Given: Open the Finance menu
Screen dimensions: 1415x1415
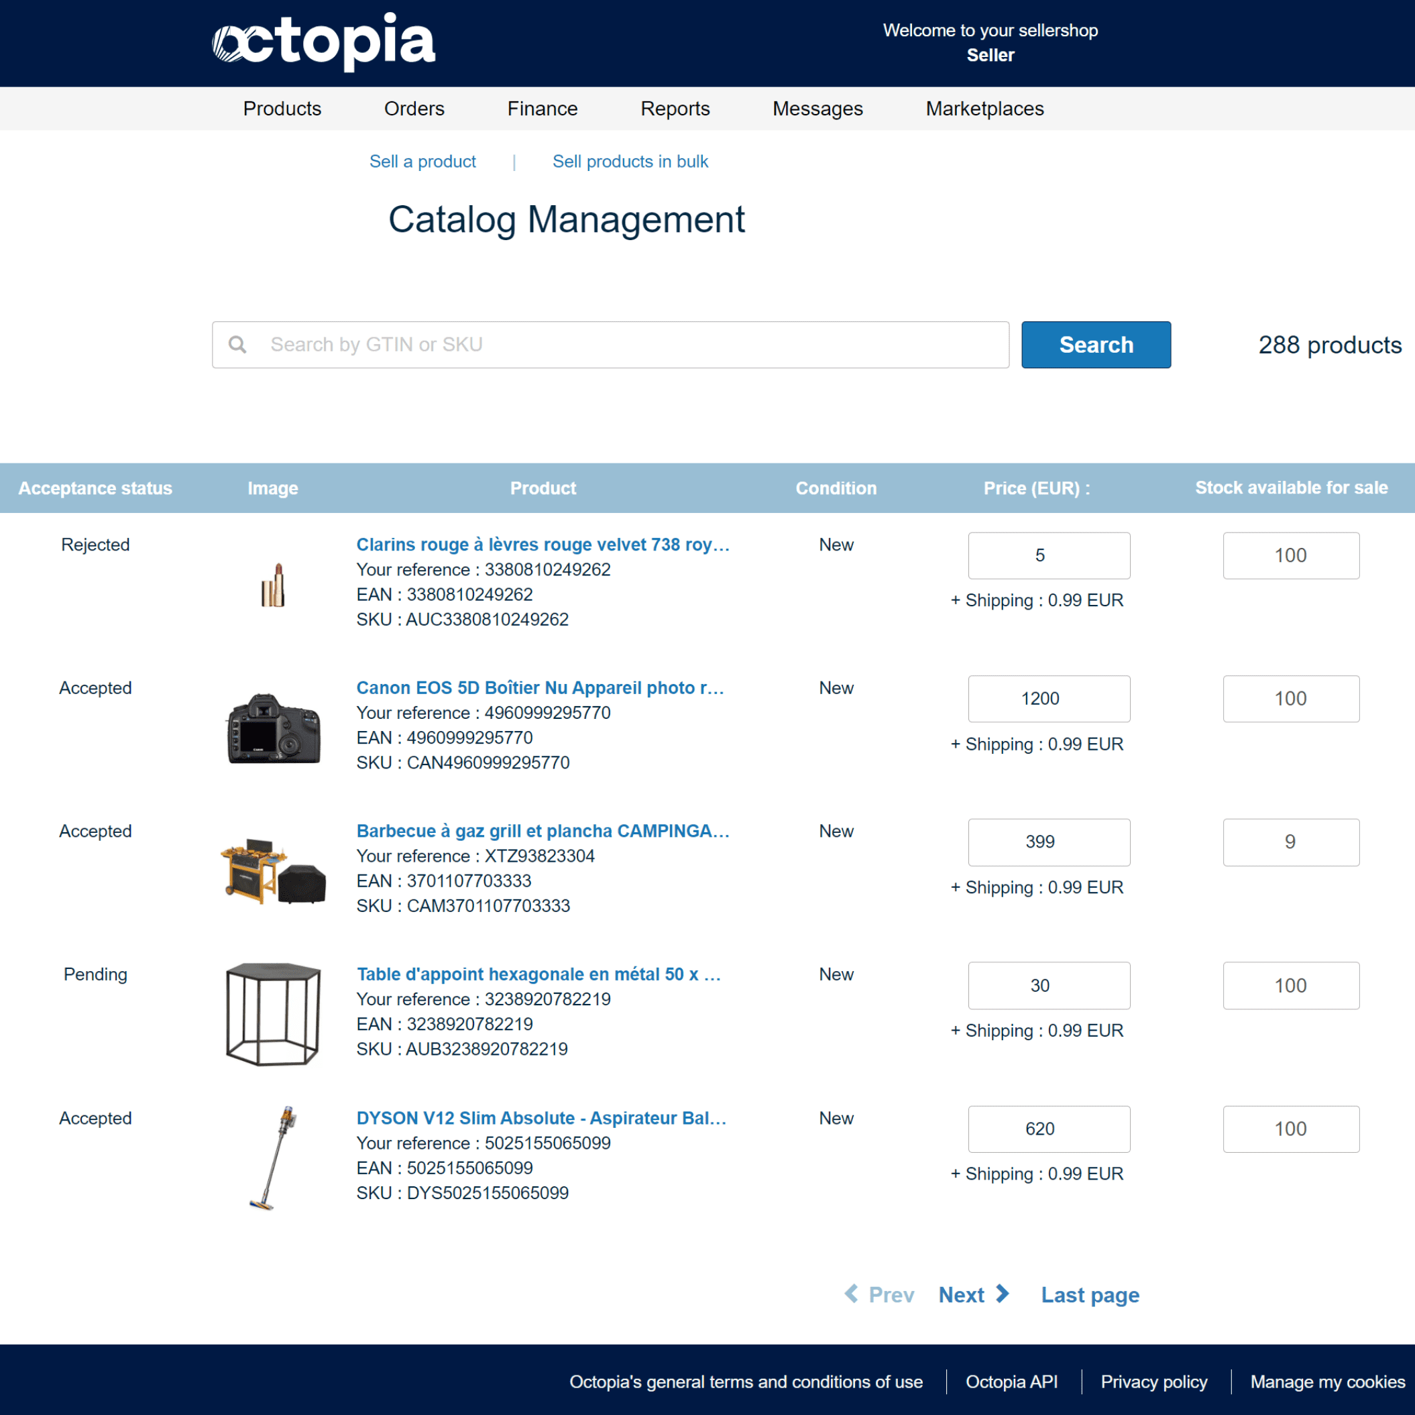Looking at the screenshot, I should point(543,109).
